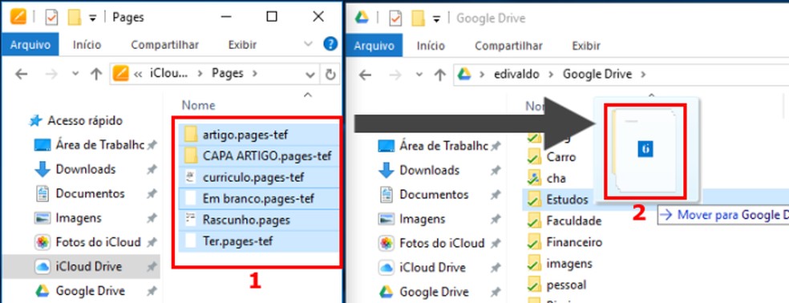Select the imagens folder in Google Drive
The image size is (789, 303).
(x=559, y=263)
